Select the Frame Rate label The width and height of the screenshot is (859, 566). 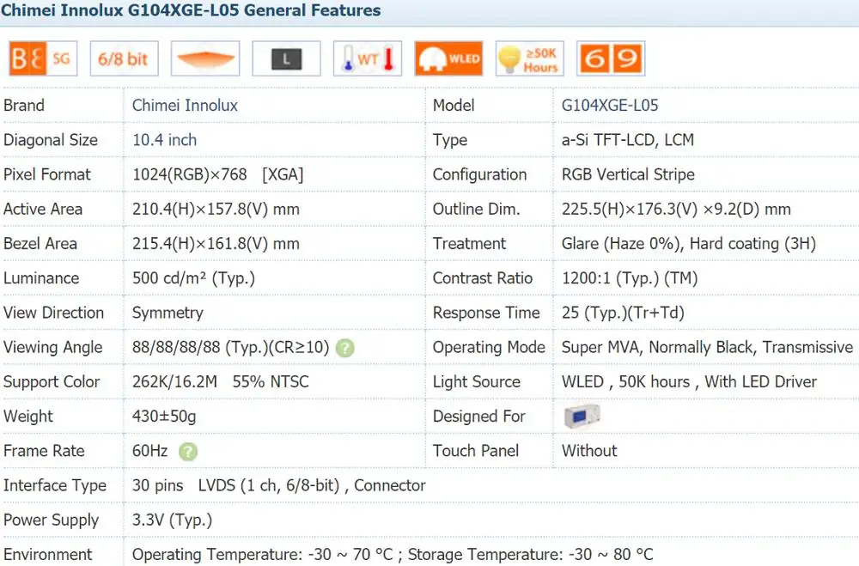pyautogui.click(x=44, y=450)
